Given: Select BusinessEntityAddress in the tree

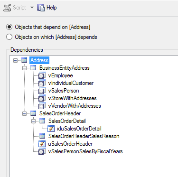Looking at the screenshot, I should click(65, 68).
